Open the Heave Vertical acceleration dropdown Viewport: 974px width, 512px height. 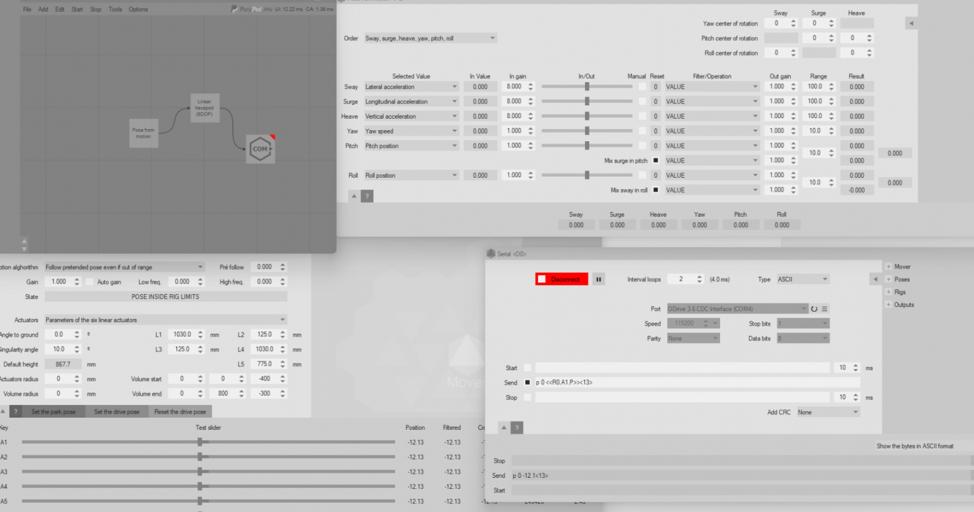pos(412,116)
